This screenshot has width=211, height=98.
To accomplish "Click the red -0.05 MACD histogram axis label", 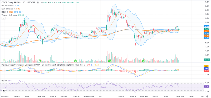I will tap(207, 71).
